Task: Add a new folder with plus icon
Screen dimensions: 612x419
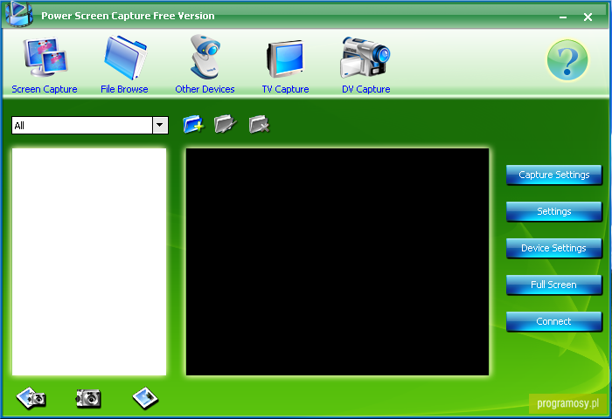Action: pos(193,124)
